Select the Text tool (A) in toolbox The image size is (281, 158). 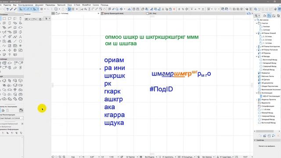[21, 37]
